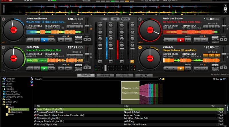Set loop IN point on deck 2
Viewport: 229px width, 127px height.
click(197, 40)
